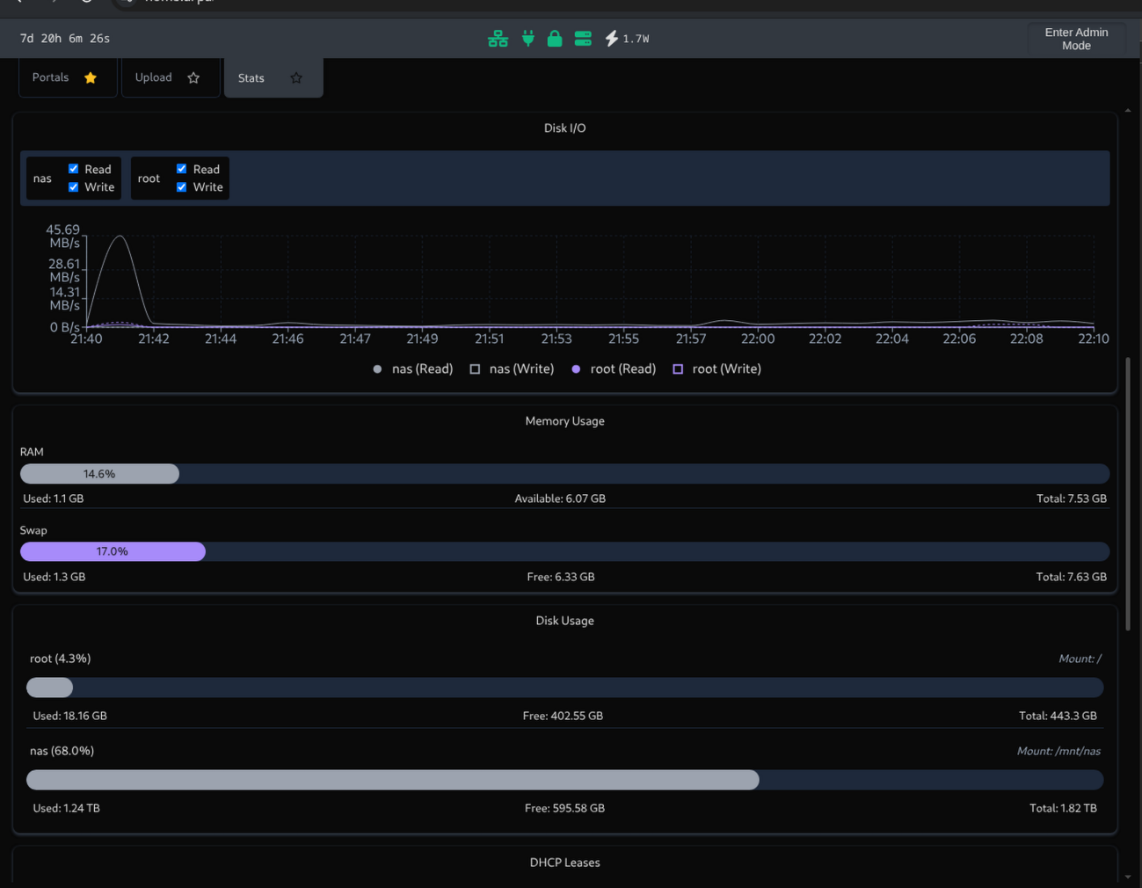
Task: Toggle the root Read checkbox
Action: [x=182, y=169]
